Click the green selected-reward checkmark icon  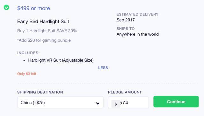6,7
